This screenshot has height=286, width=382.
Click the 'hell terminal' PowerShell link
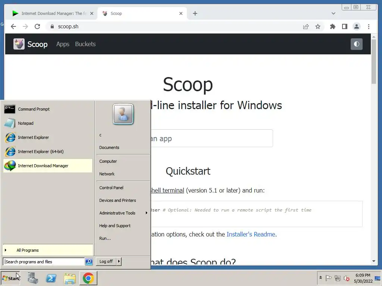[x=167, y=190]
